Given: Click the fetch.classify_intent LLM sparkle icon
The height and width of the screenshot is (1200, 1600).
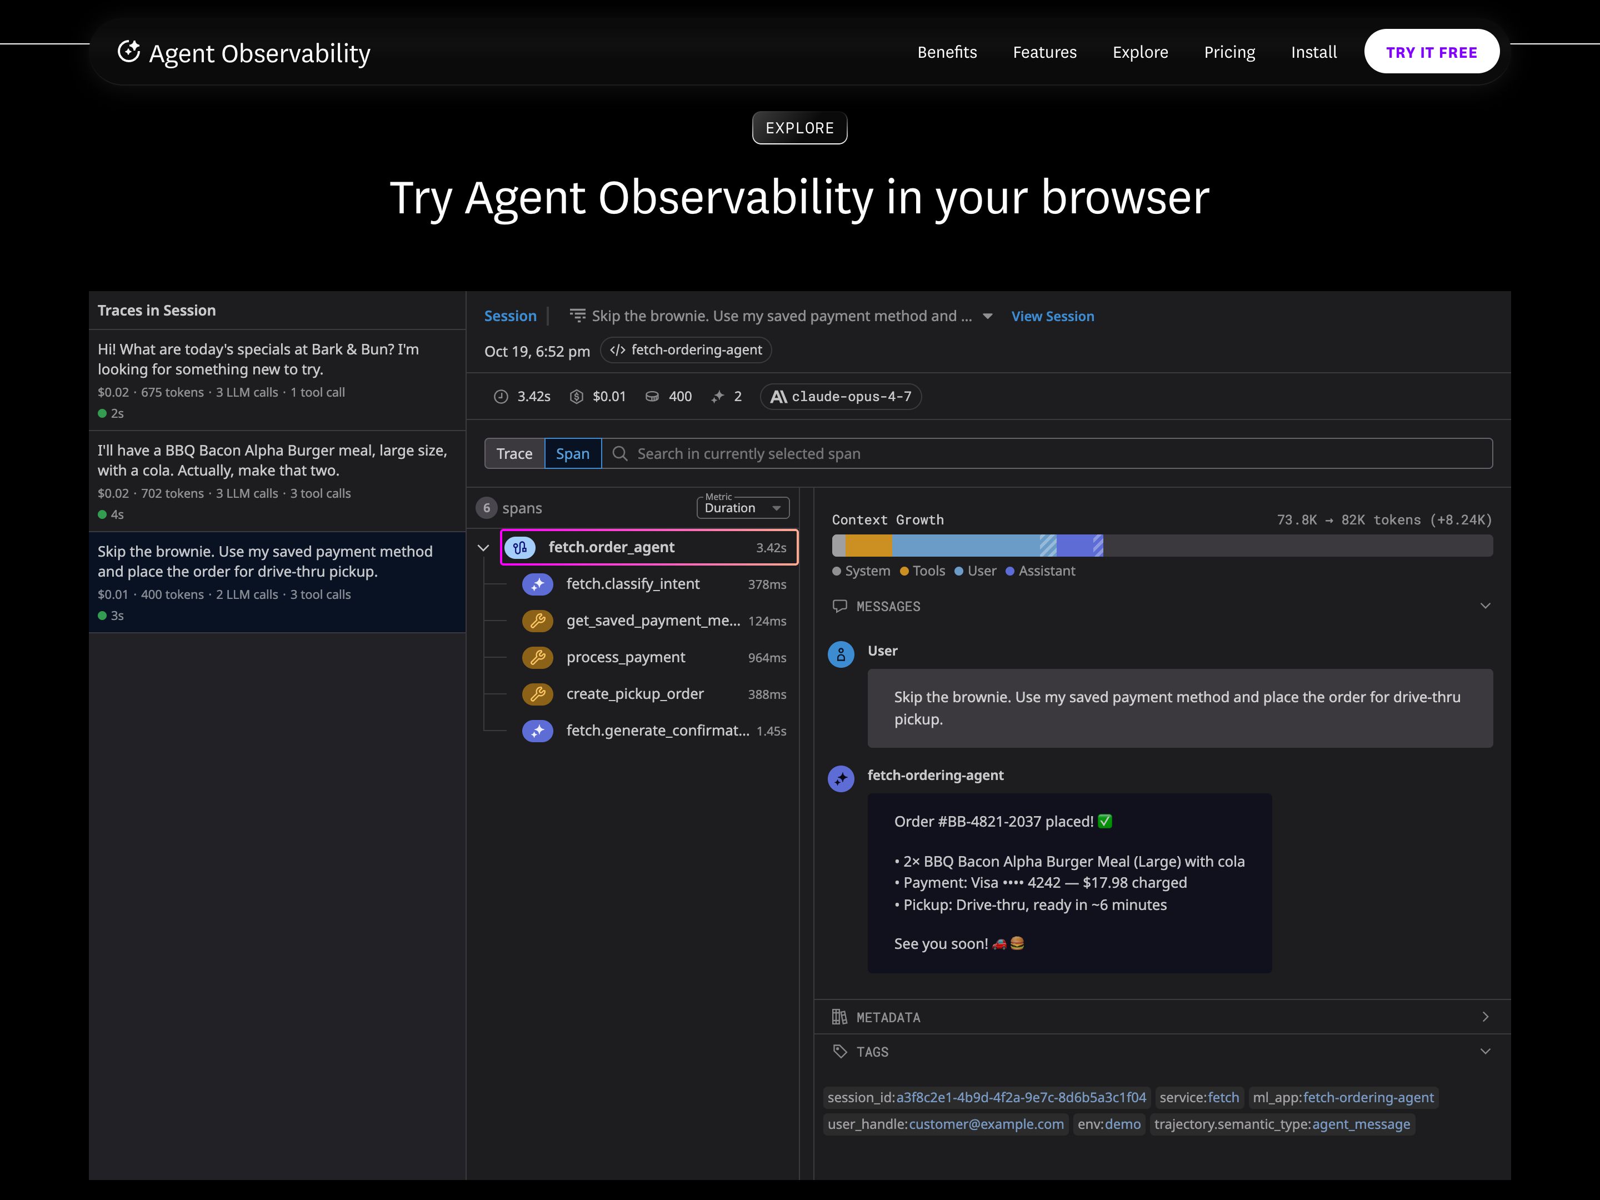Looking at the screenshot, I should (x=537, y=584).
